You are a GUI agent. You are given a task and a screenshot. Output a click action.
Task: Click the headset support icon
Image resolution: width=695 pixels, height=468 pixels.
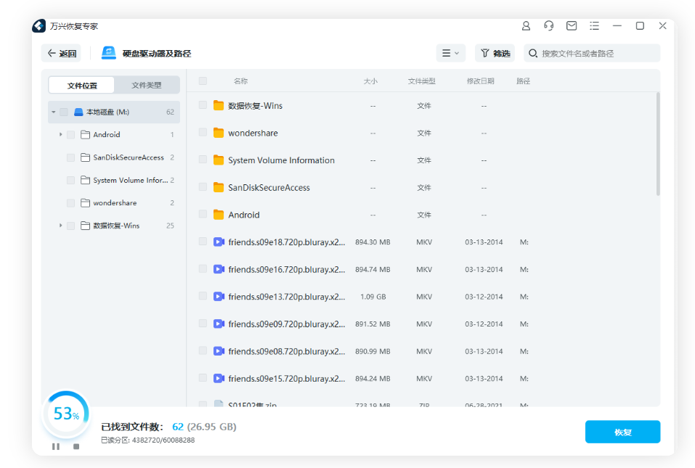click(548, 25)
